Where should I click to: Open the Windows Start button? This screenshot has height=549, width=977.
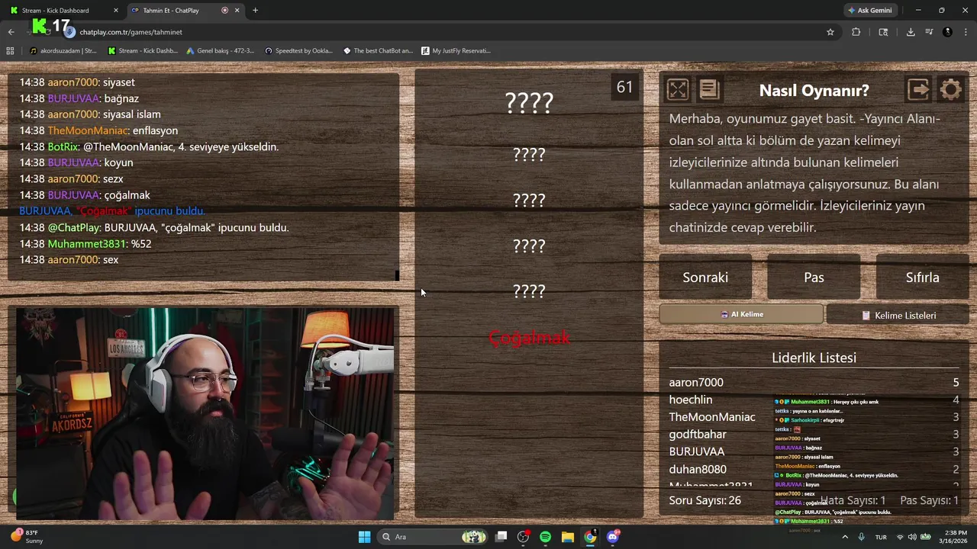tap(364, 537)
